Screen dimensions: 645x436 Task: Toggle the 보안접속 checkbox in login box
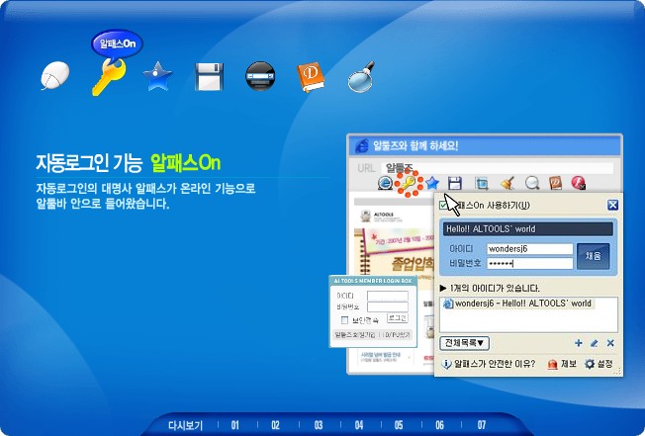[x=344, y=320]
